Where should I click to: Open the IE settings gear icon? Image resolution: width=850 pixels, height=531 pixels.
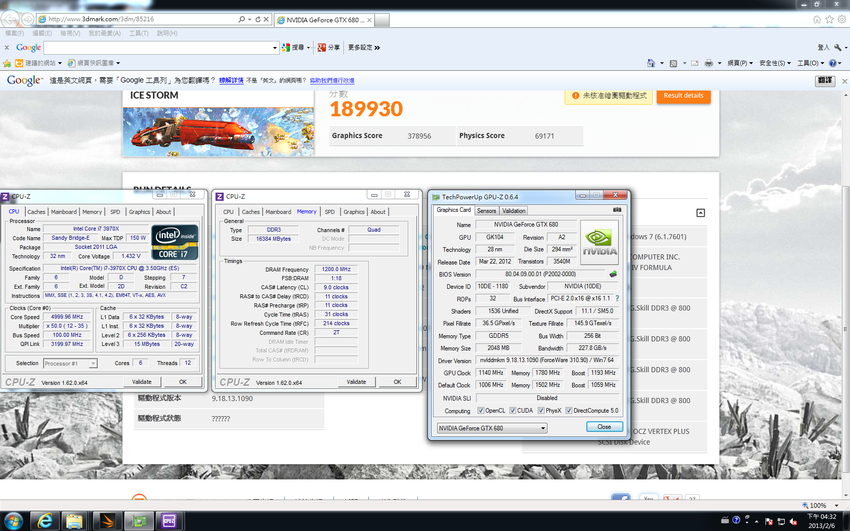pyautogui.click(x=842, y=19)
